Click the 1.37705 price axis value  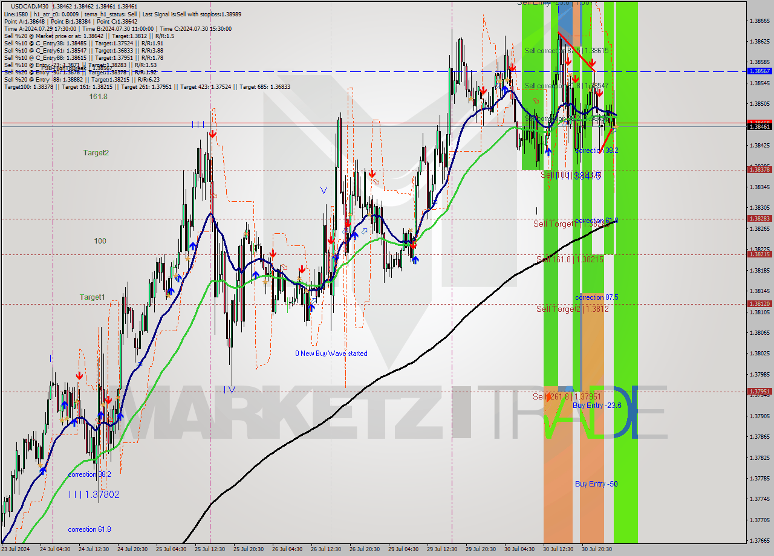point(759,520)
